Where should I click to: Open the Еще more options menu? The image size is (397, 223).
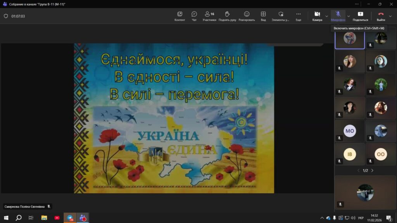pos(298,16)
